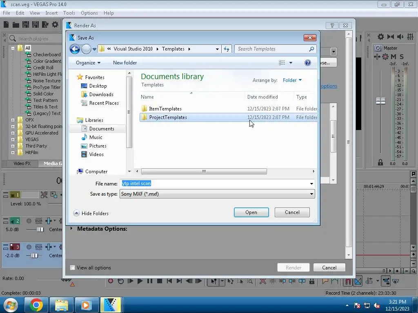Click the track 3 volume slider

coord(34,256)
